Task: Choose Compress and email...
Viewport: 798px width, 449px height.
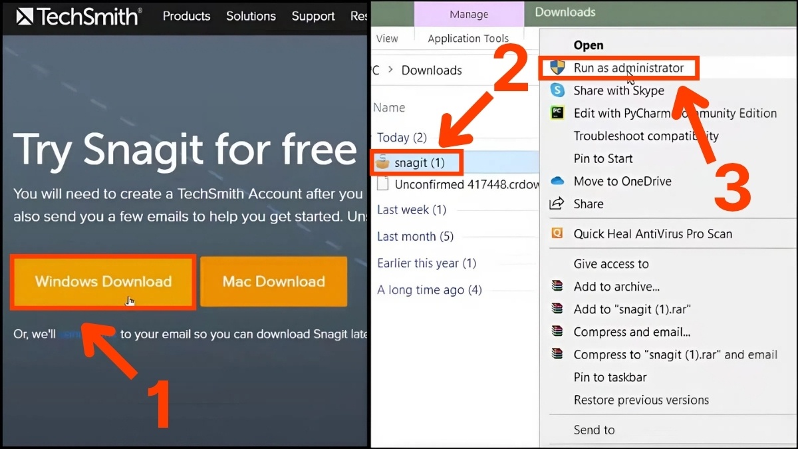Action: coord(632,332)
